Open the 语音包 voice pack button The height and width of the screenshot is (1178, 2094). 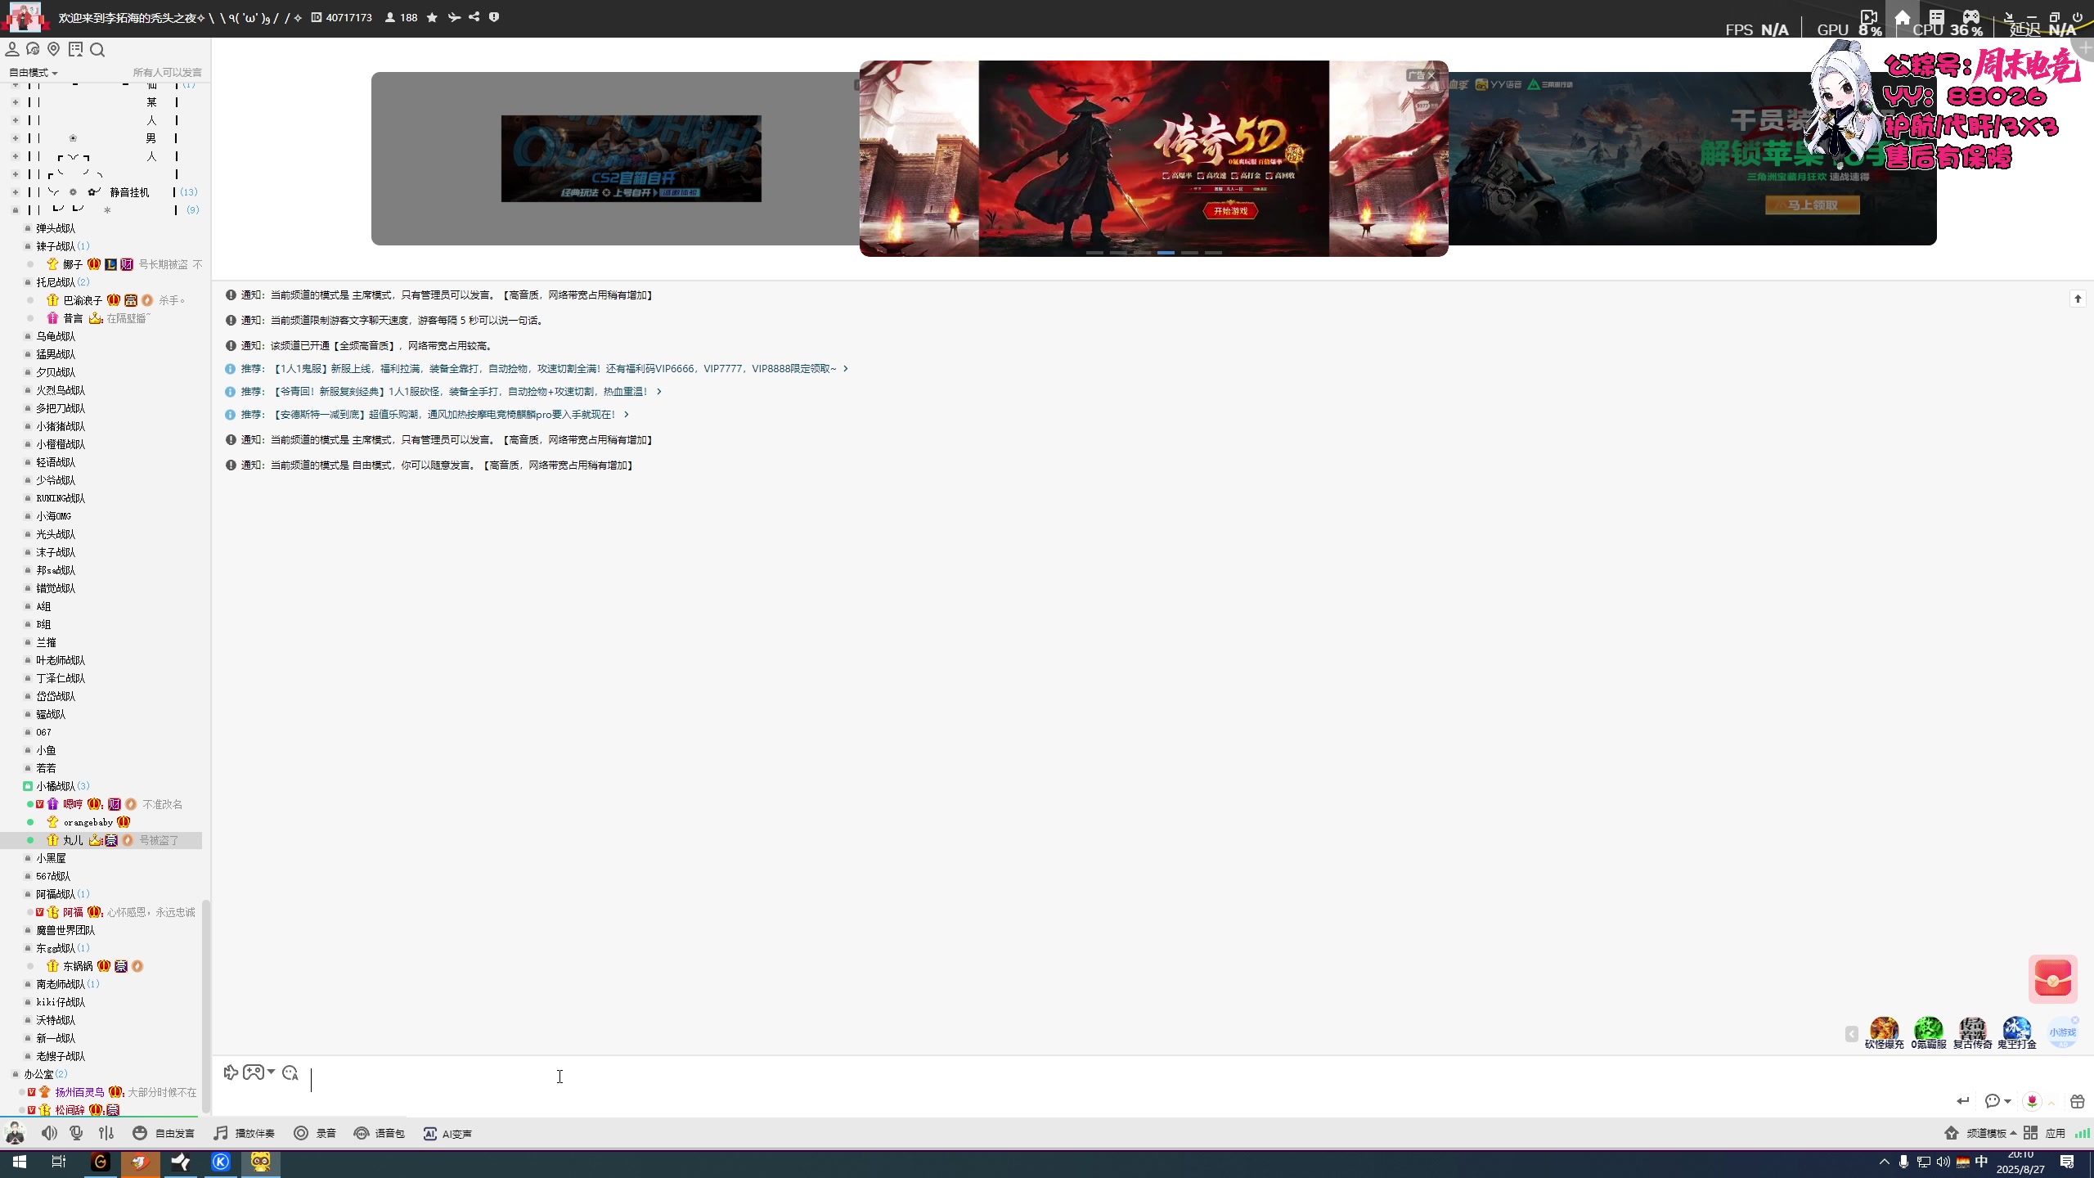point(380,1133)
